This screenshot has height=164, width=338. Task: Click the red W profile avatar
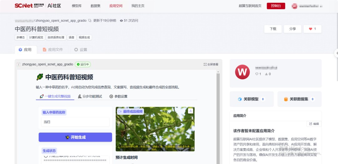242,72
